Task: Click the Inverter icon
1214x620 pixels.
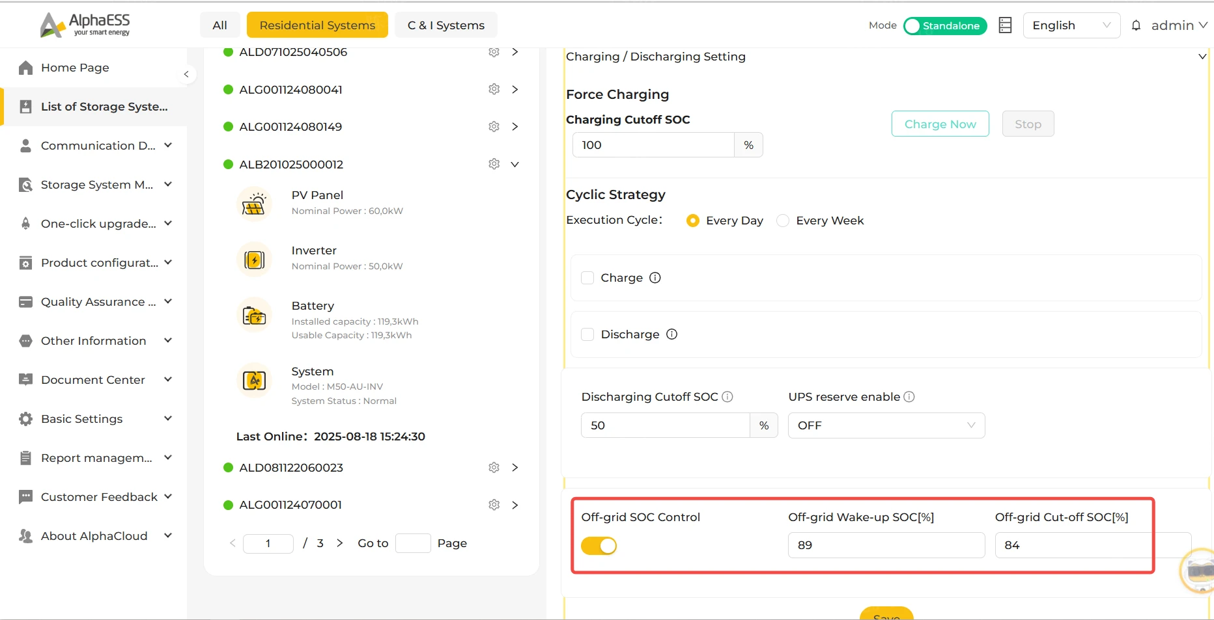Action: [x=254, y=260]
